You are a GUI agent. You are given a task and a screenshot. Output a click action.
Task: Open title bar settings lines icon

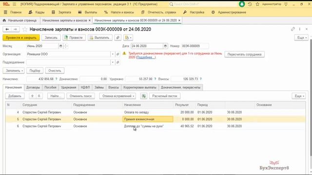286,4
